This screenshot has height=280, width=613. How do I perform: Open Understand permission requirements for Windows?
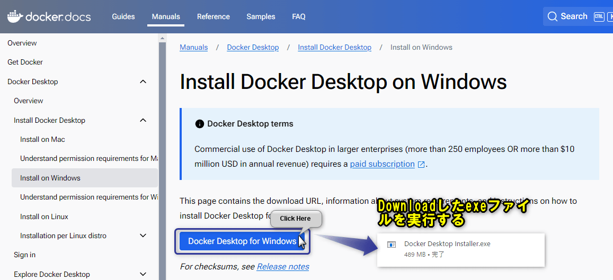[x=89, y=197]
